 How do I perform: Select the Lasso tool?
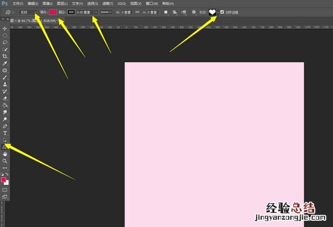point(5,42)
